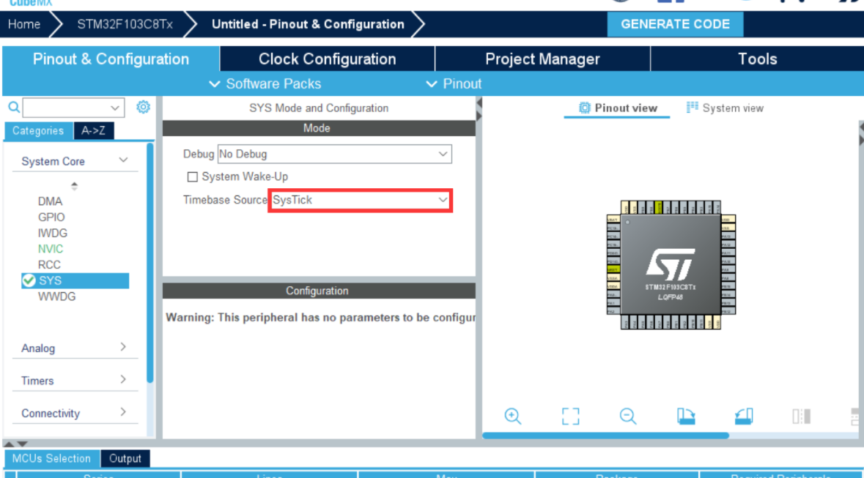Screen dimensions: 864x478
Task: Select NVIC in System Core list
Action: click(50, 249)
